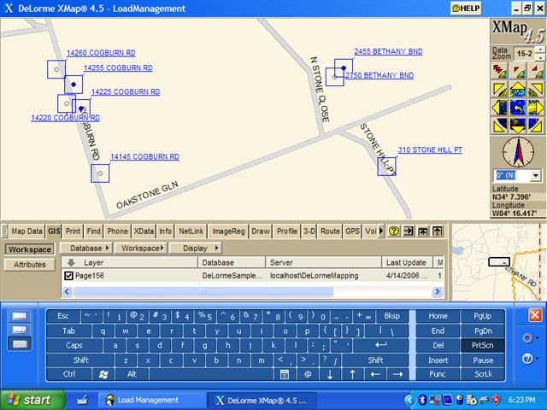Open the 310 STONE HILL PT link
This screenshot has height=410, width=547.
click(x=430, y=150)
